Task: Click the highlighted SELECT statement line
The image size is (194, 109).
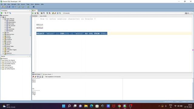Action: 72,34
